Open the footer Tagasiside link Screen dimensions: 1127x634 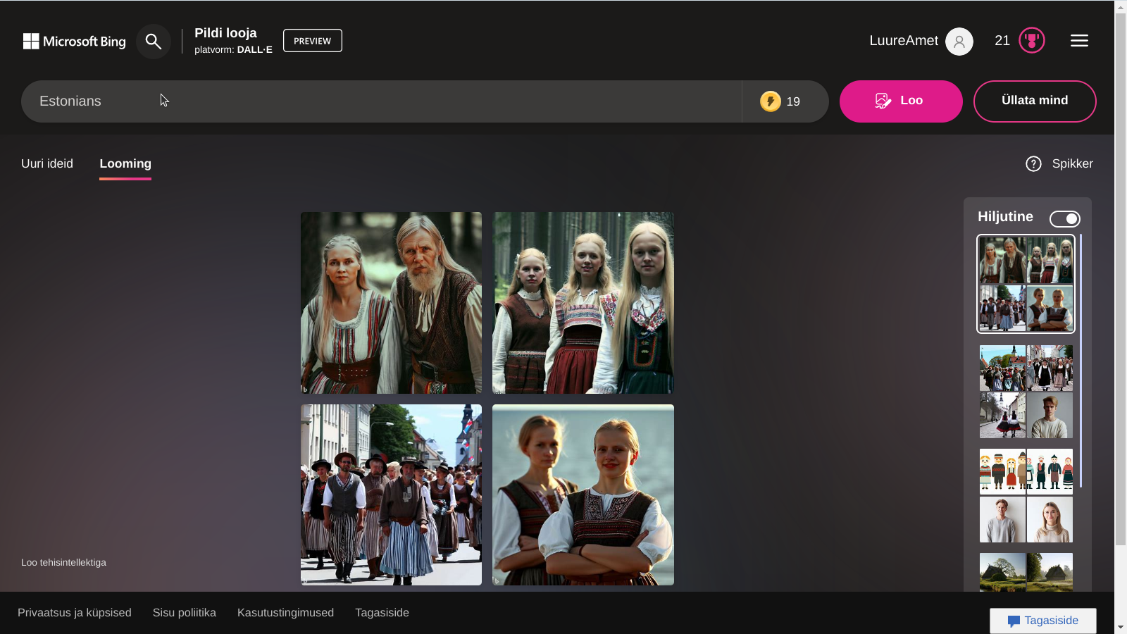382,613
